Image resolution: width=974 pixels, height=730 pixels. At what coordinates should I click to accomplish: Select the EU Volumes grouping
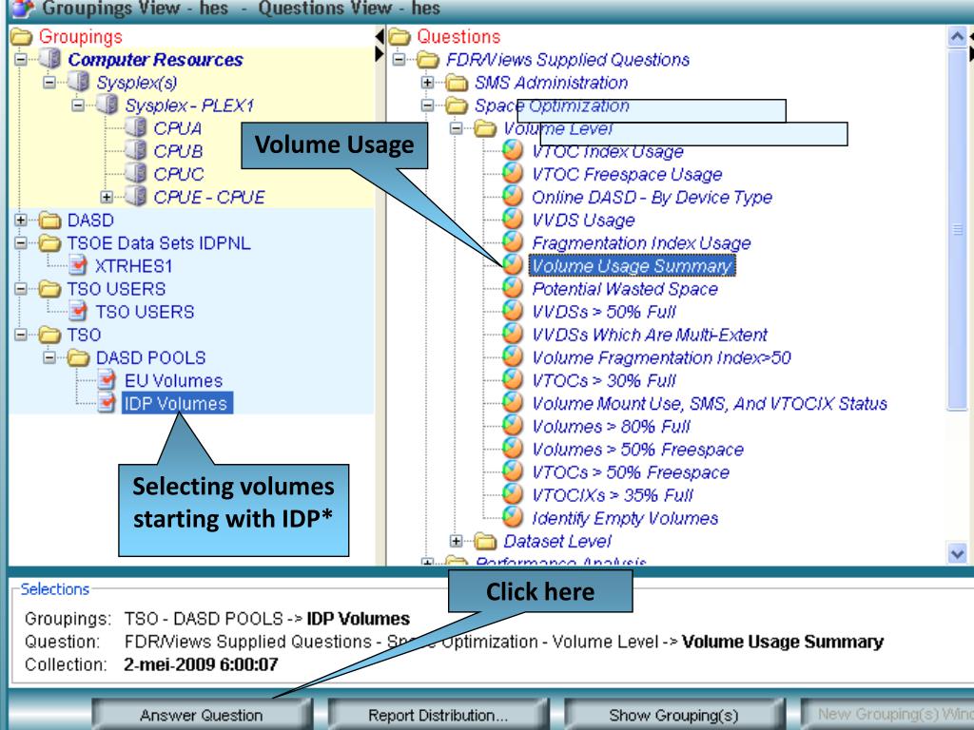coord(173,380)
